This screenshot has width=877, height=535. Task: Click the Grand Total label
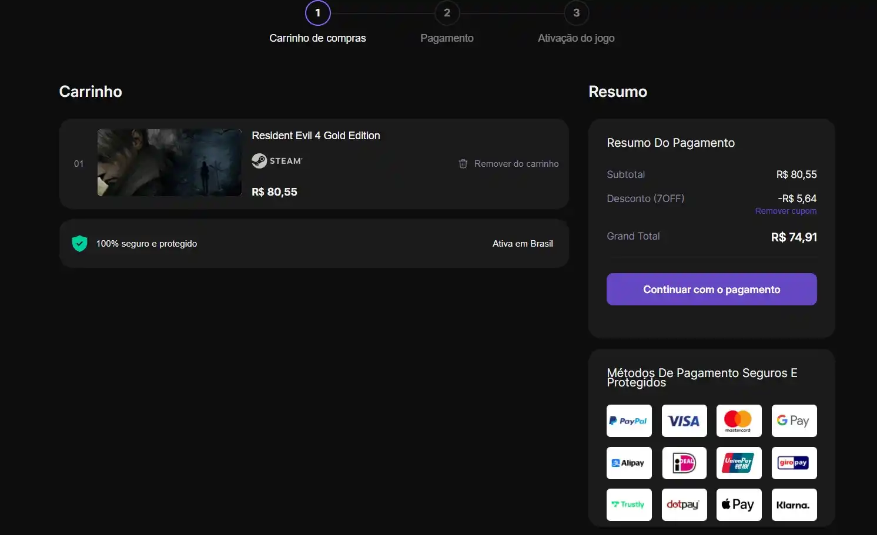[633, 236]
